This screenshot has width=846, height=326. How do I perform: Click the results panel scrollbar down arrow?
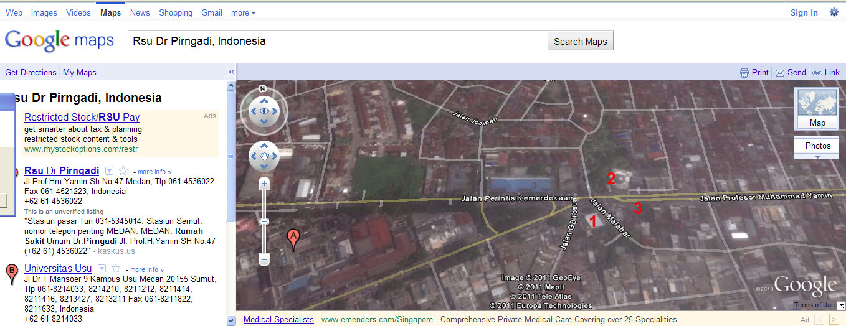[231, 320]
